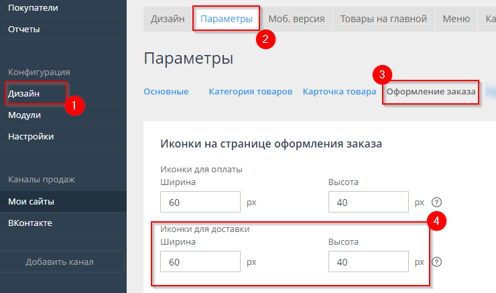Select Дизайн in the sidebar
The height and width of the screenshot is (293, 496).
pyautogui.click(x=24, y=94)
